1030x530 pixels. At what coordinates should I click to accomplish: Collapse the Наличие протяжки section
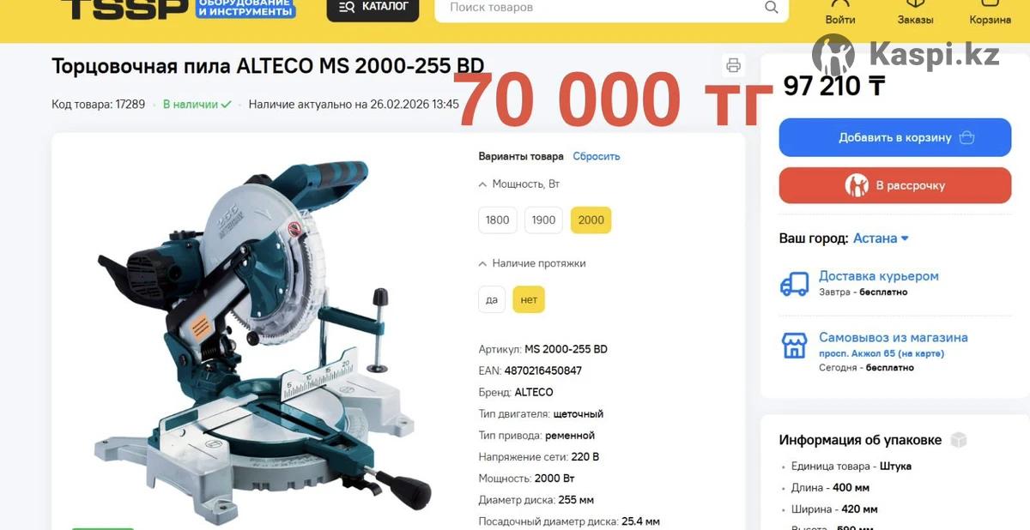(x=532, y=263)
